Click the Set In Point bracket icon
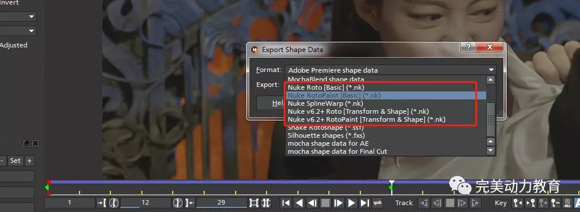The width and height of the screenshot is (580, 212). pyautogui.click(x=102, y=203)
